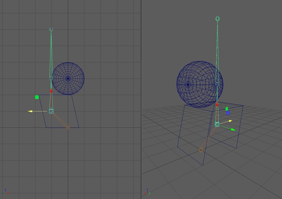
Task: Click the axis indicator in the left viewport
Action: click(7, 192)
